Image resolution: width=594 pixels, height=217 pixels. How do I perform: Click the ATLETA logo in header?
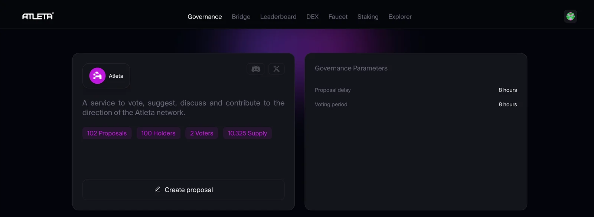click(38, 16)
